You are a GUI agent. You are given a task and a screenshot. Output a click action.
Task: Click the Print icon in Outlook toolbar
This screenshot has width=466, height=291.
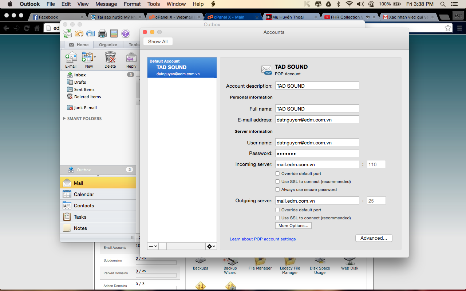click(102, 33)
